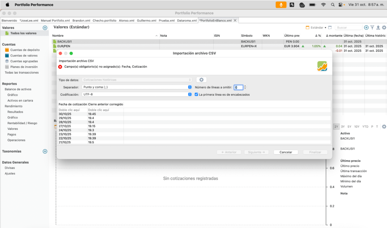
Task: Open the gear settings icon beside Tipo de datos
Action: click(x=201, y=80)
